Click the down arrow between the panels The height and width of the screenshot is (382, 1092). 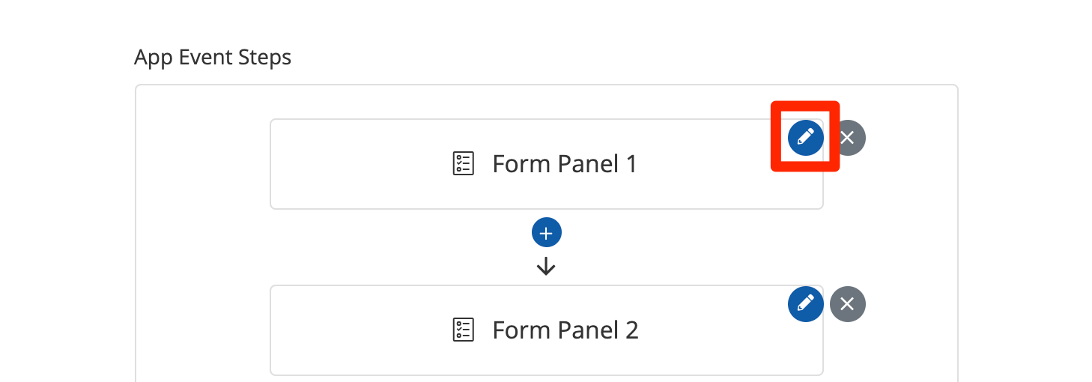click(x=546, y=266)
